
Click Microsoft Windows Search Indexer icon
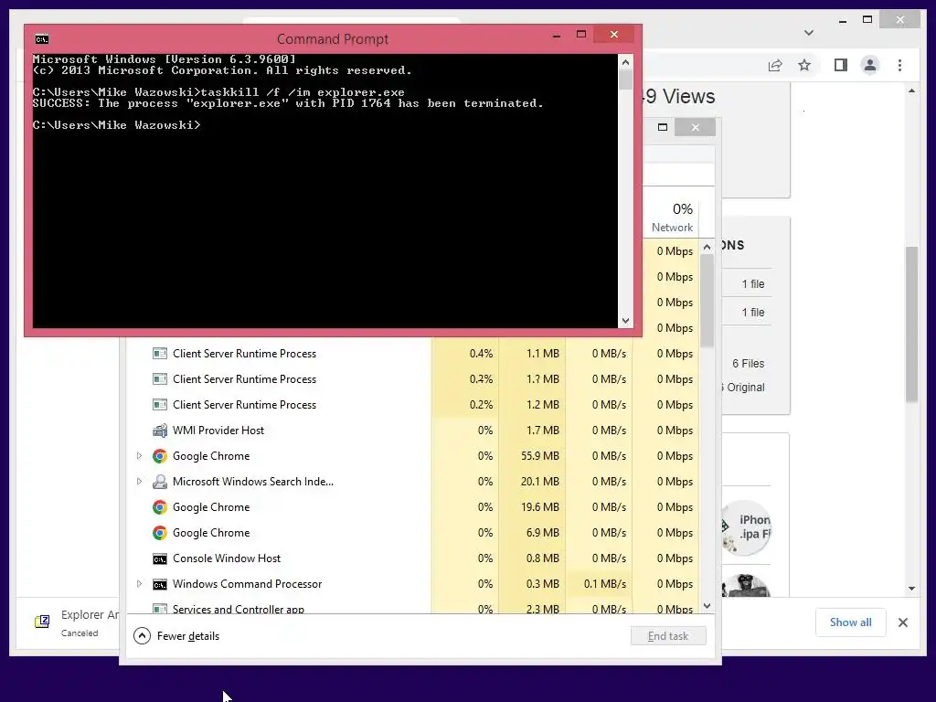pyautogui.click(x=159, y=482)
